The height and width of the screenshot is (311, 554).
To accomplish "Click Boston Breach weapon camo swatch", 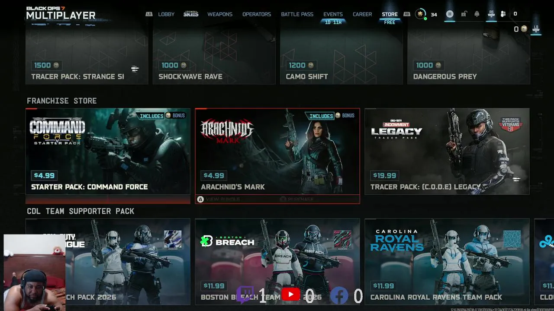I will [342, 240].
